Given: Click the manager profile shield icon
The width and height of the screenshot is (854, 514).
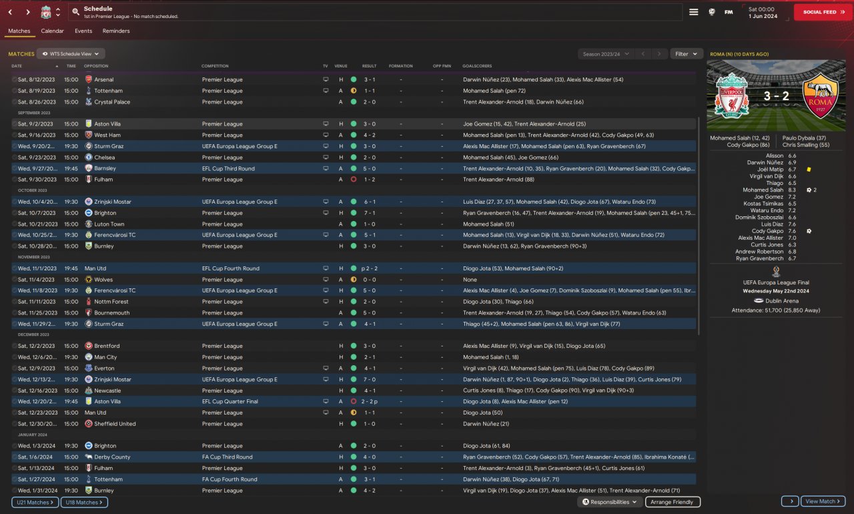Looking at the screenshot, I should [x=712, y=12].
